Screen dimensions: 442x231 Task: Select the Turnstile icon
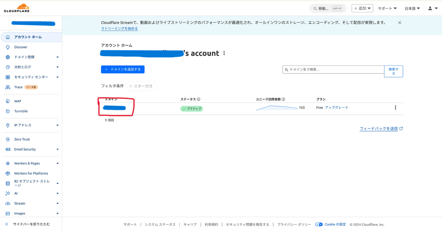click(x=8, y=111)
